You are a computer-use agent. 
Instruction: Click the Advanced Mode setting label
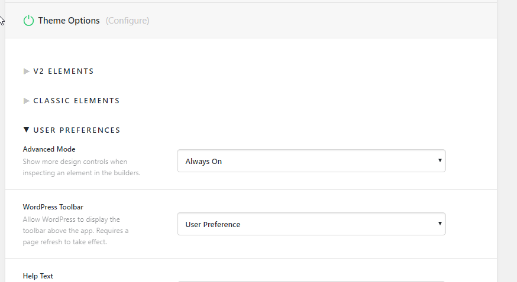pos(49,149)
